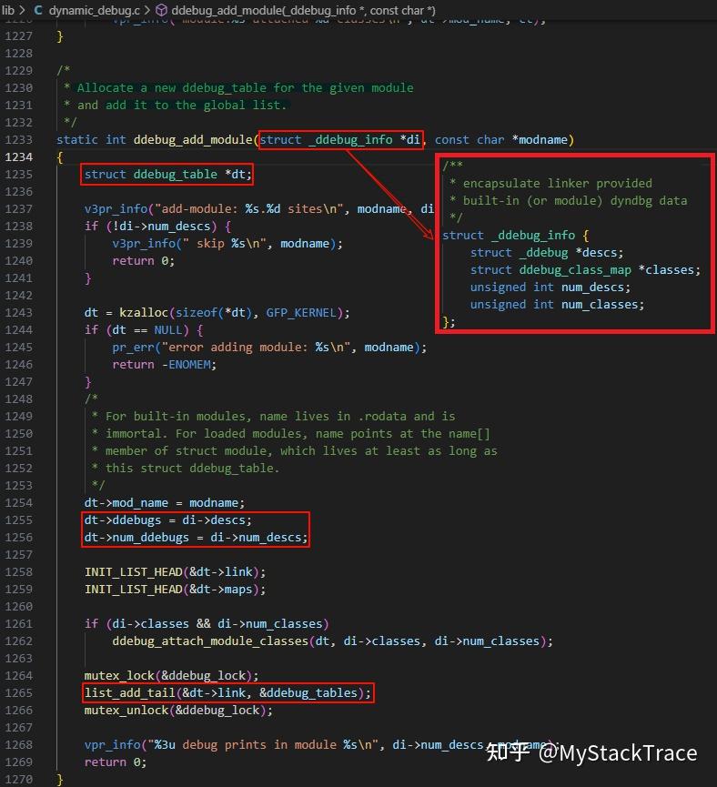Open the dynamic_debug.c breadcrumb item

95,9
